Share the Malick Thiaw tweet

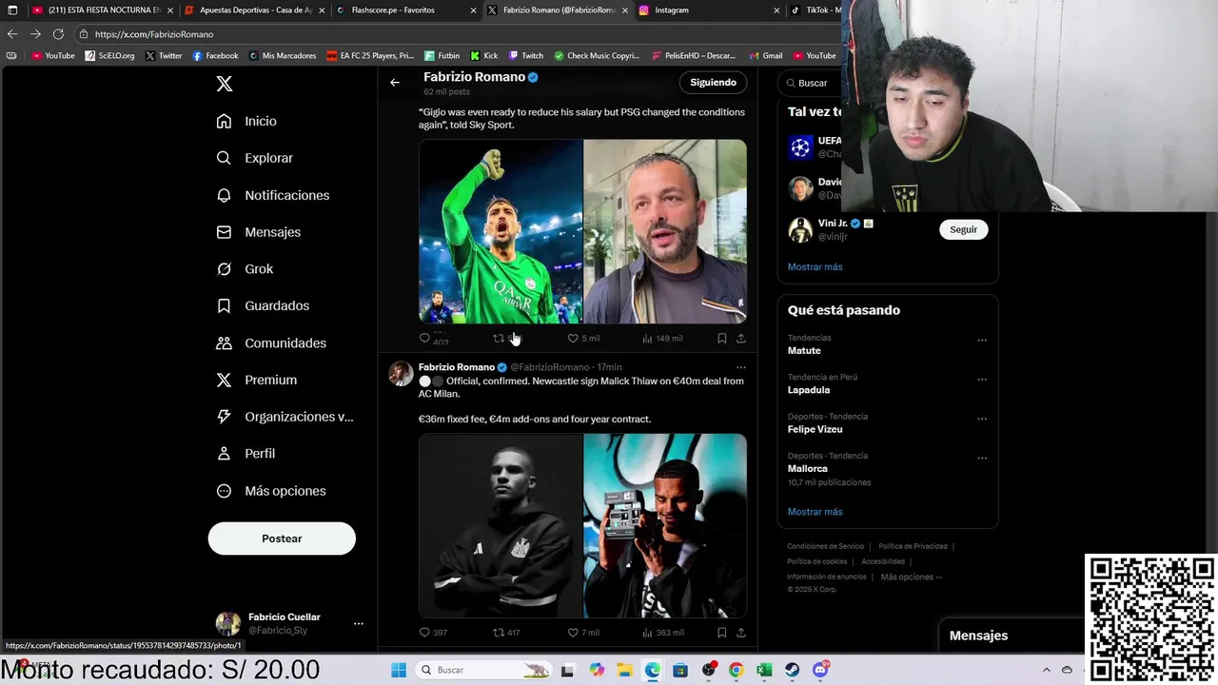click(x=741, y=632)
